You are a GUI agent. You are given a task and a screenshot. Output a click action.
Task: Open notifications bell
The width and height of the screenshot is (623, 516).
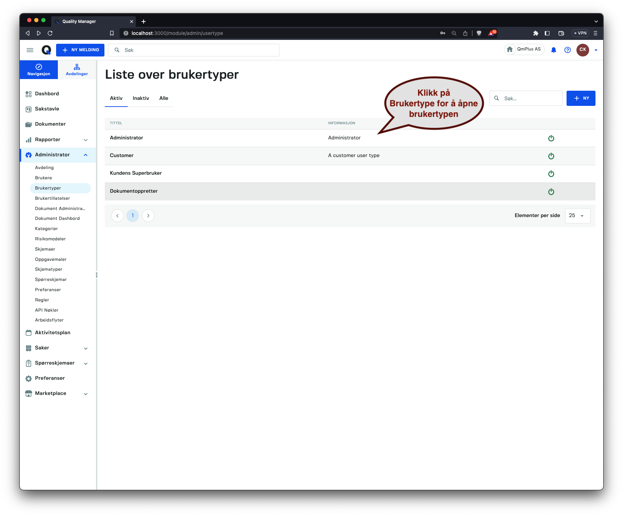click(554, 50)
